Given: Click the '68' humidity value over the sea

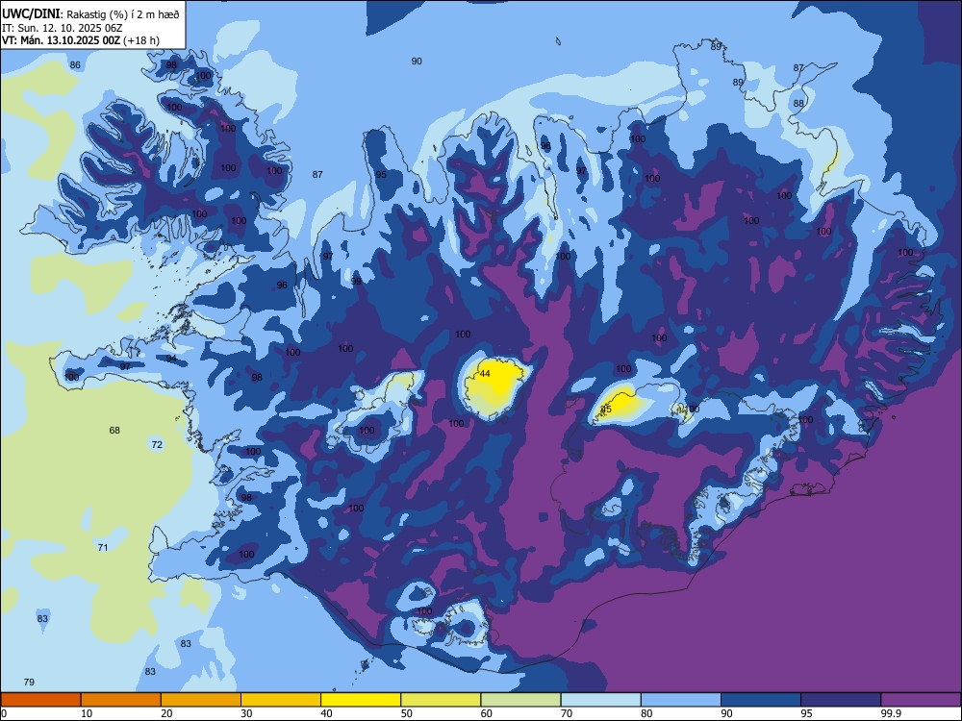Looking at the screenshot, I should click(x=114, y=431).
